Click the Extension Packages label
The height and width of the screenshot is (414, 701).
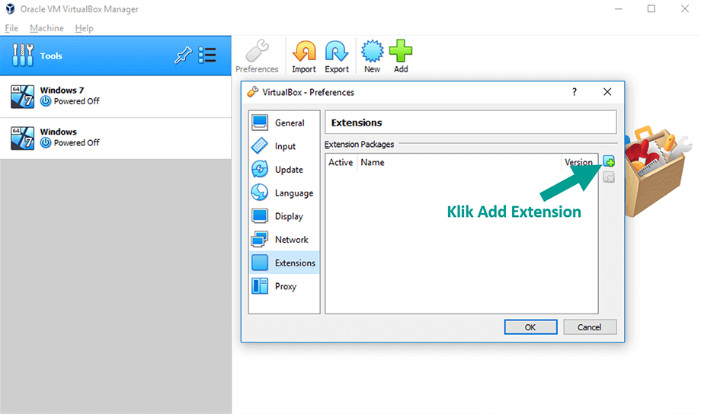pyautogui.click(x=359, y=145)
